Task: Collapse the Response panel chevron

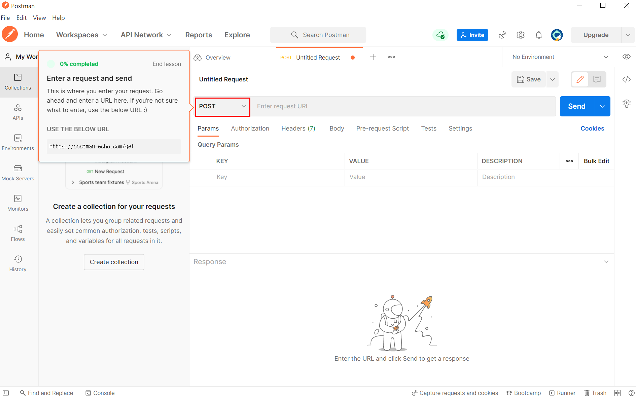Action: [606, 262]
